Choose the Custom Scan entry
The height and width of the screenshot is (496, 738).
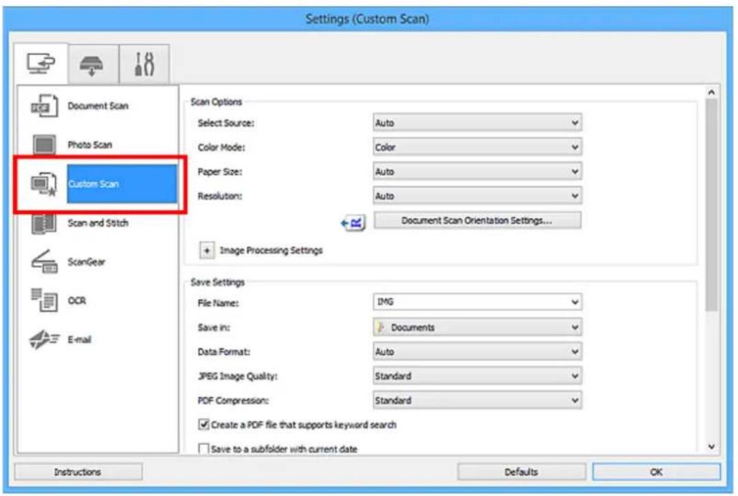pyautogui.click(x=122, y=184)
